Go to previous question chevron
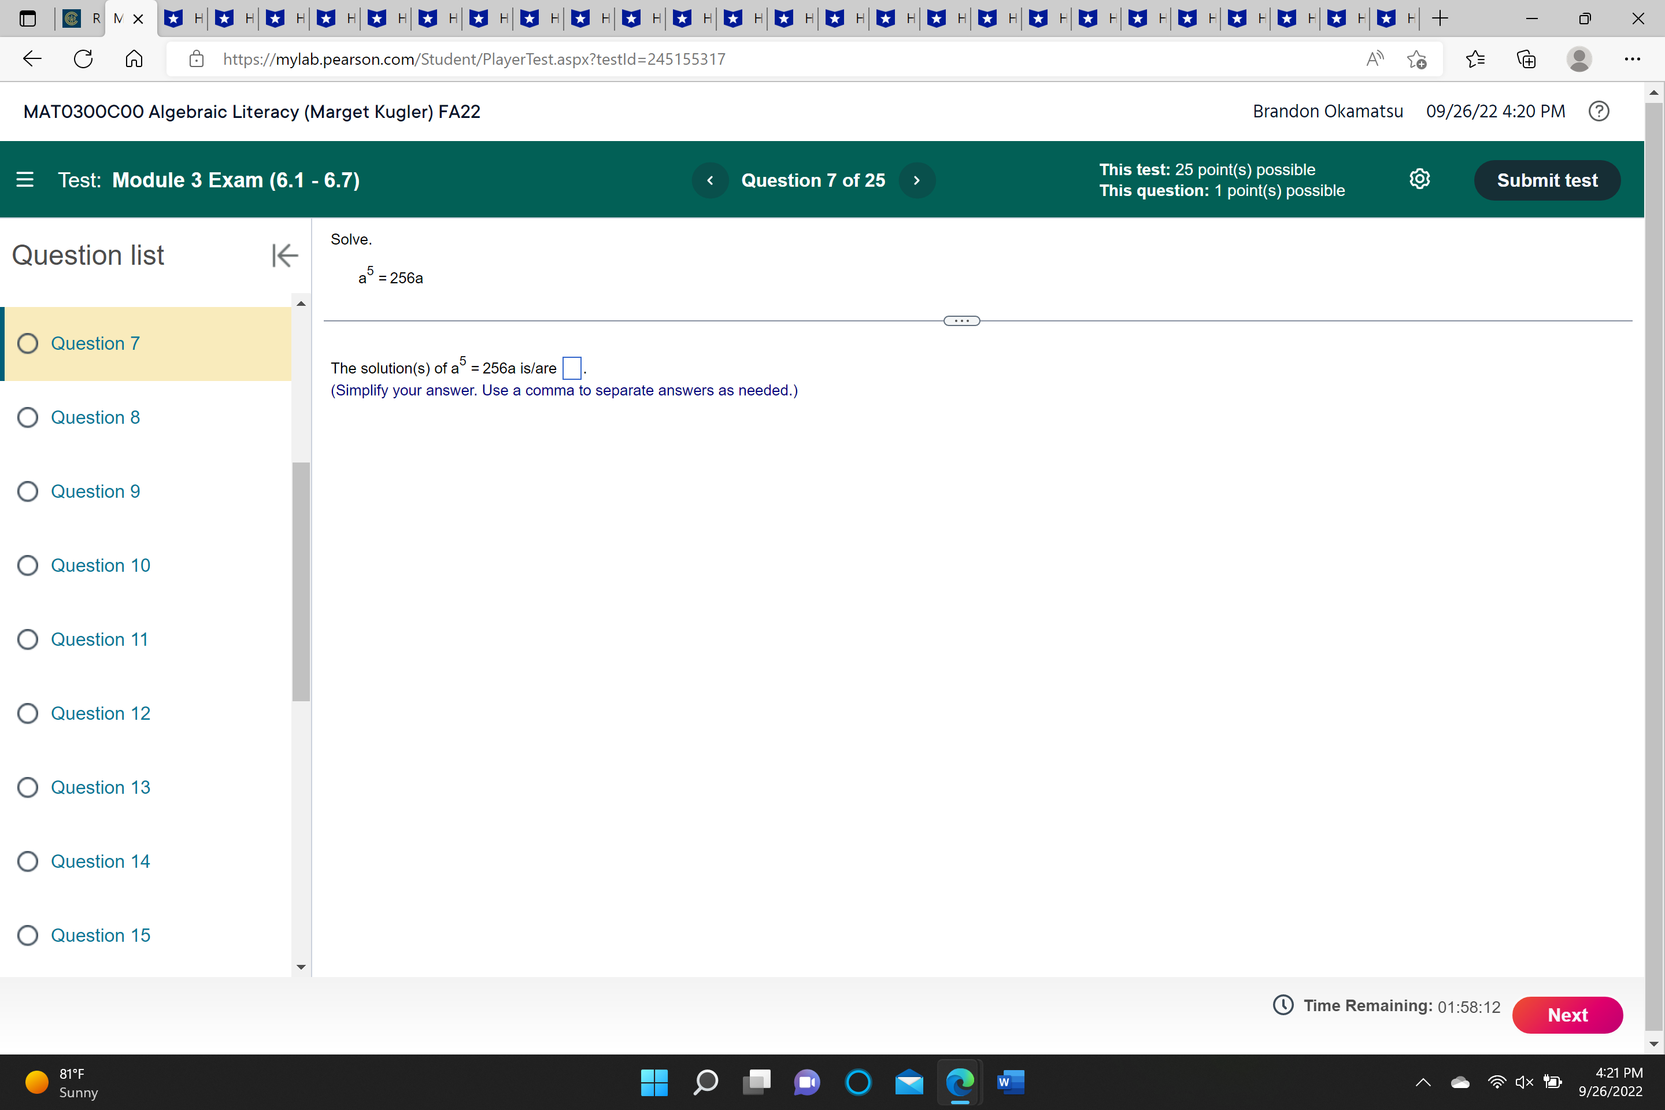This screenshot has width=1665, height=1110. pyautogui.click(x=710, y=180)
